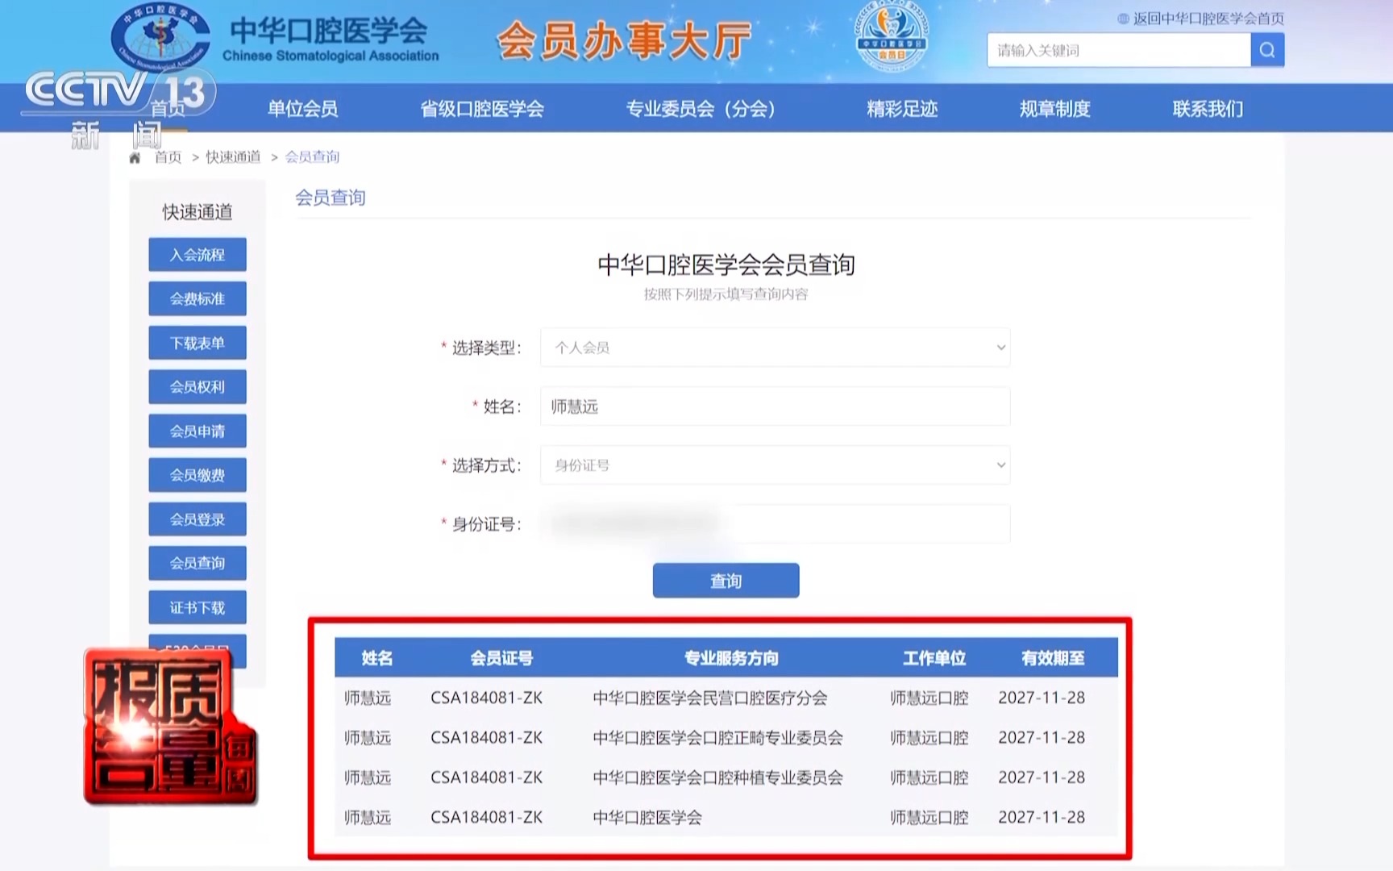The width and height of the screenshot is (1393, 871).
Task: Click the round member day badge icon
Action: [891, 37]
